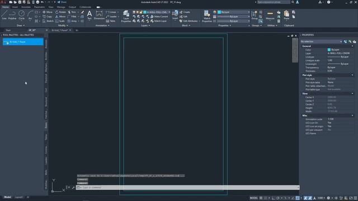This screenshot has height=201, width=358.
Task: Open the Home ribbon tab
Action: [x=5, y=7]
